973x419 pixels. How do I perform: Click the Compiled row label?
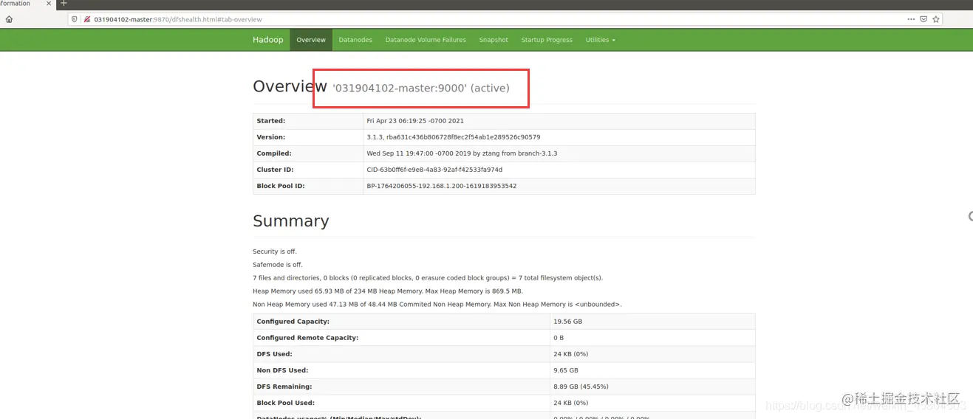[274, 153]
